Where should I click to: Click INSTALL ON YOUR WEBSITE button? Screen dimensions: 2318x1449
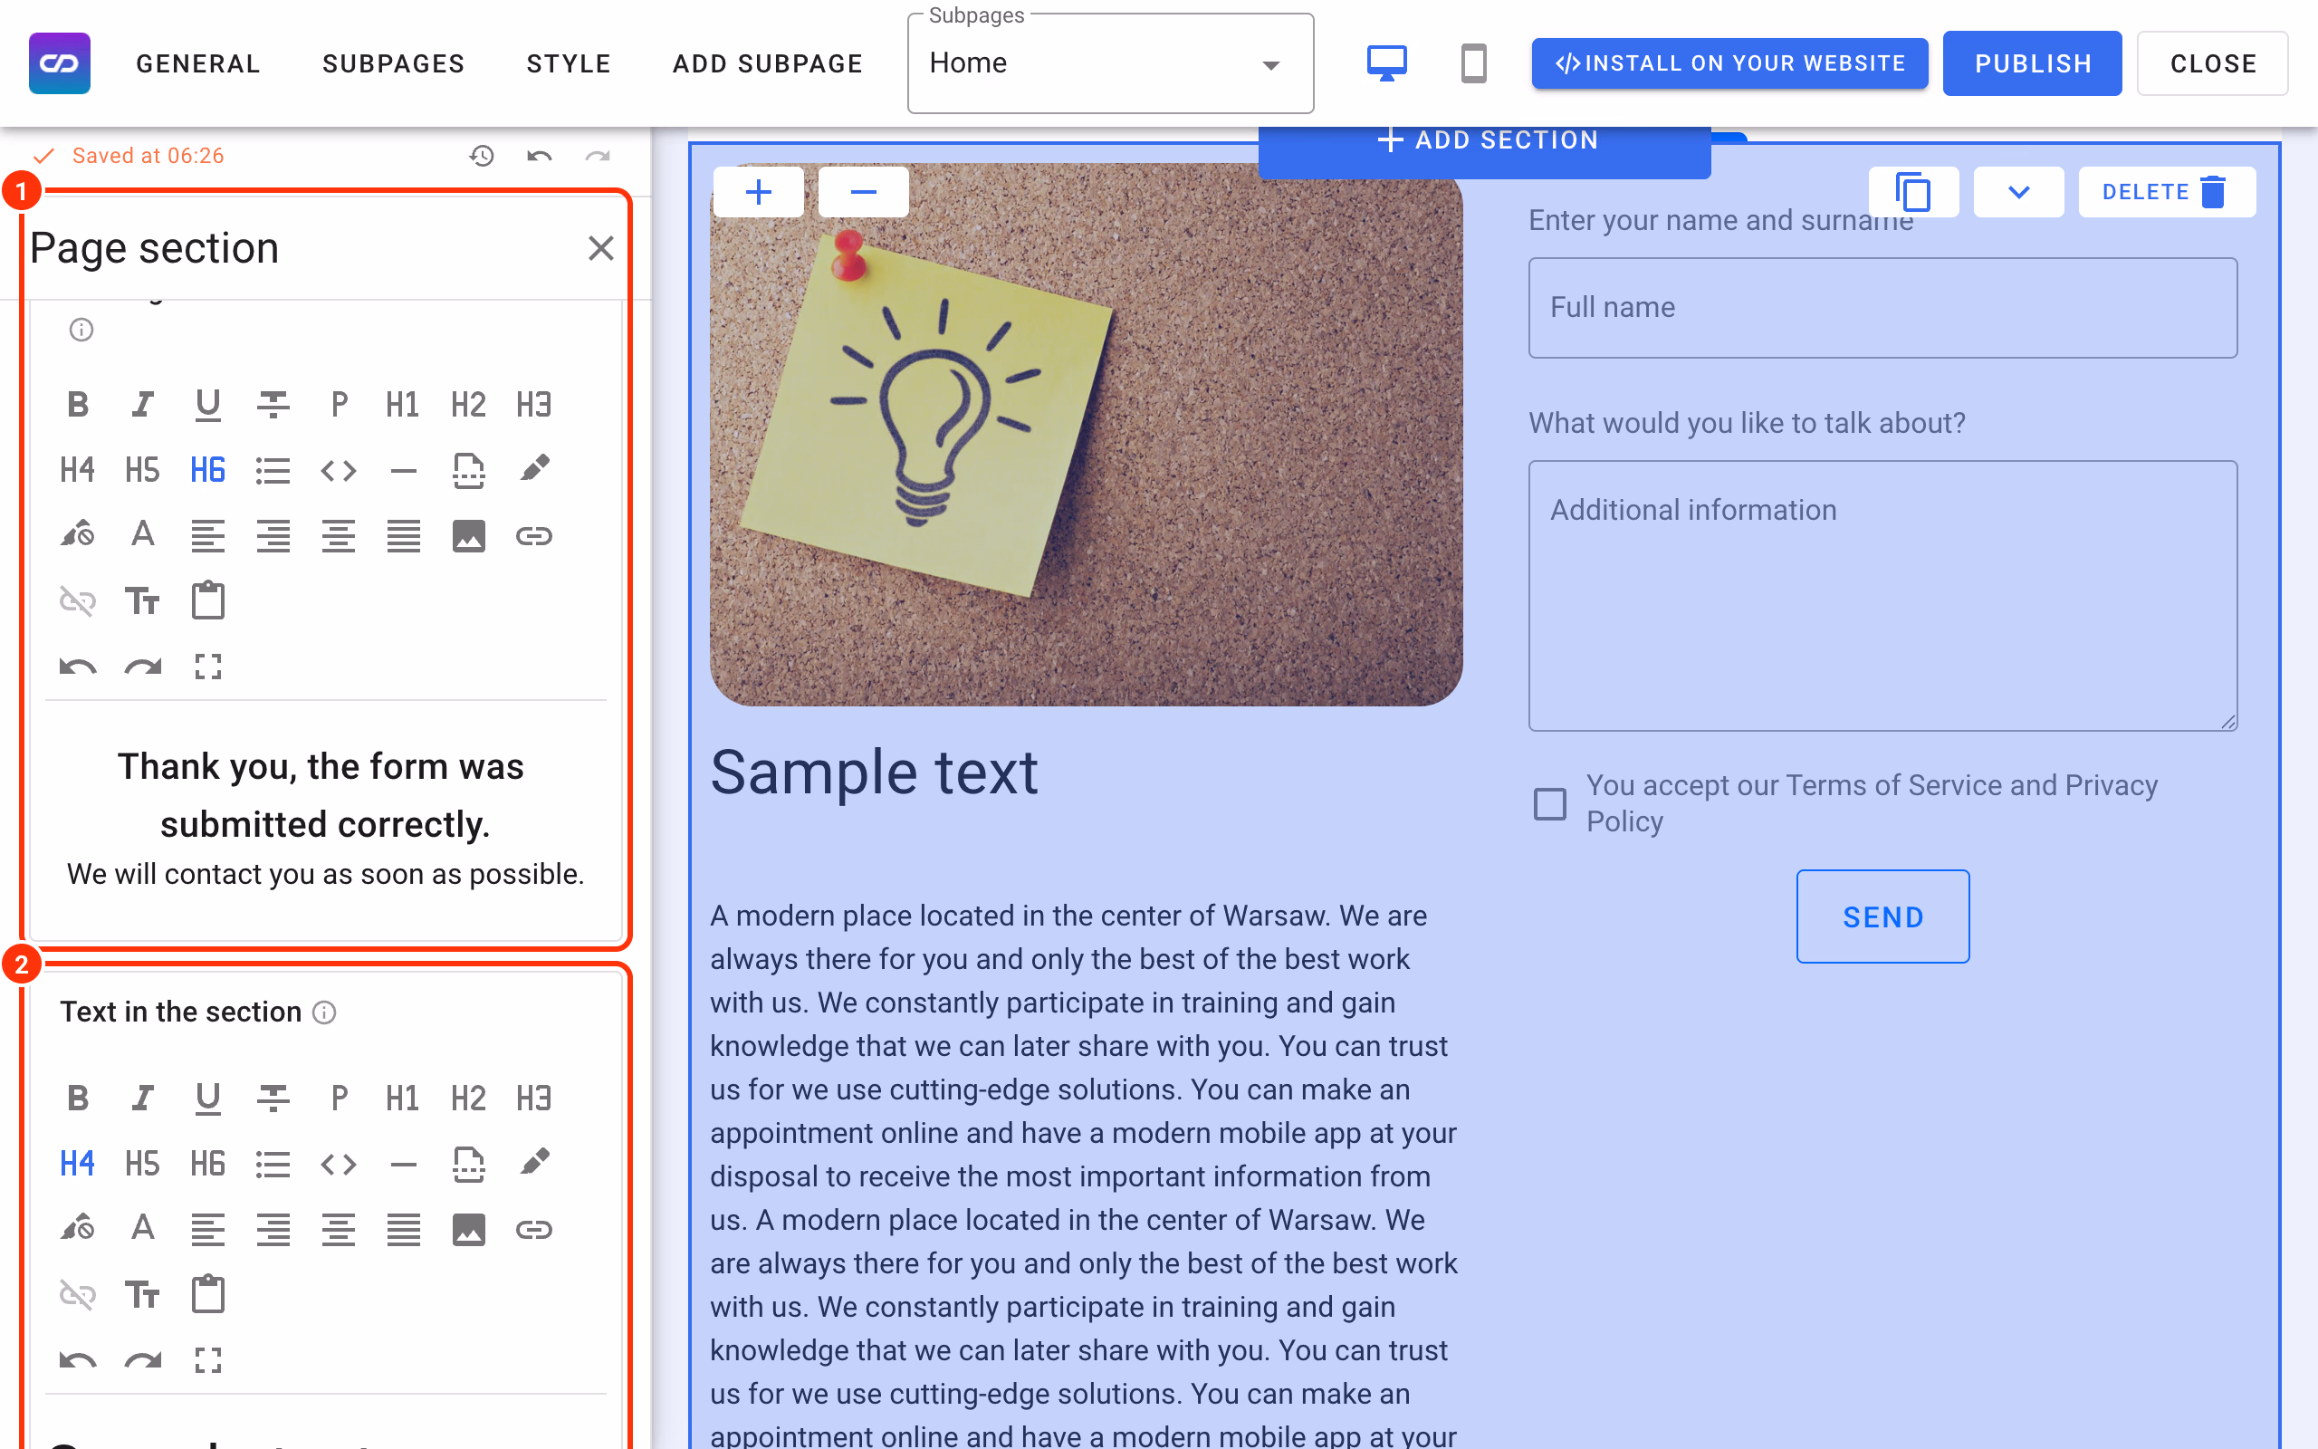1729,63
